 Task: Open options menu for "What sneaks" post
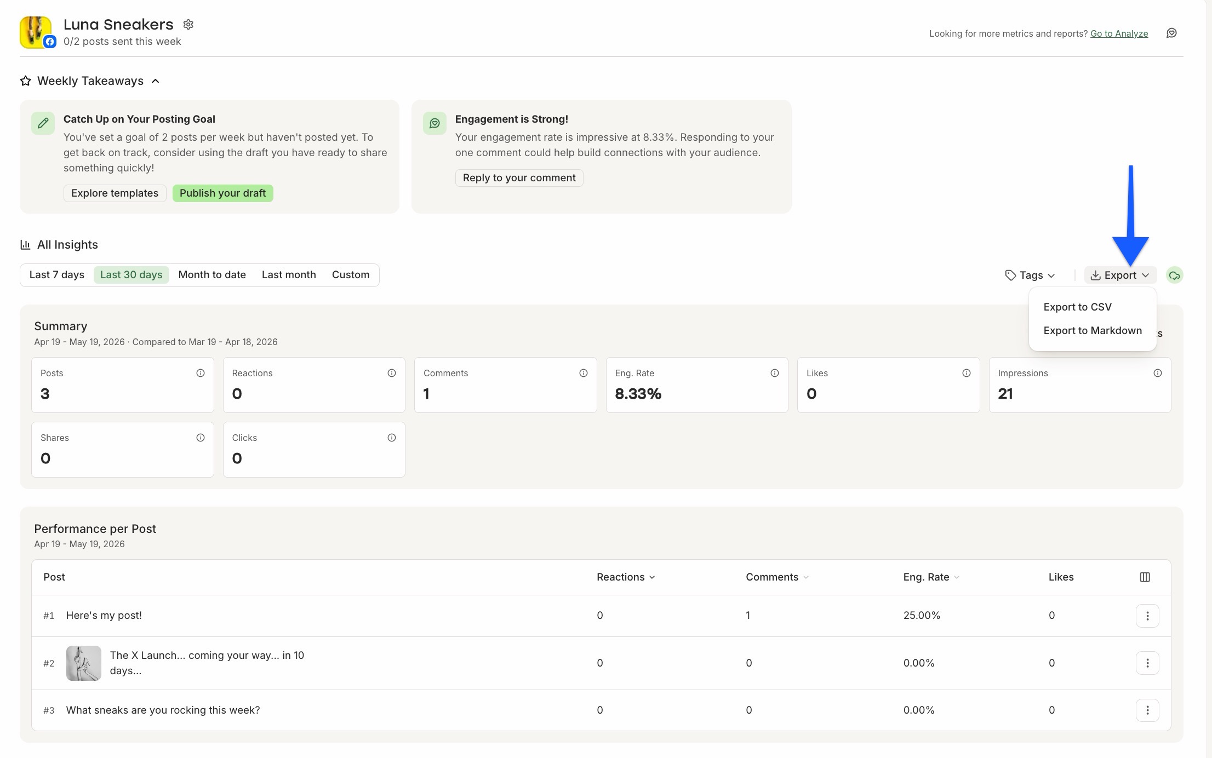[1147, 710]
